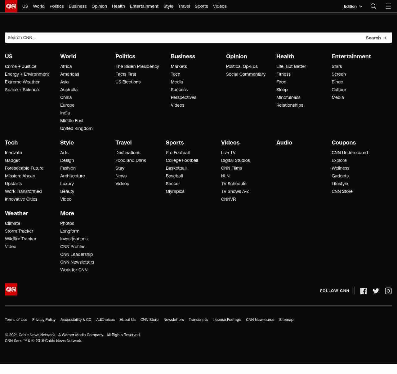Open Space + Science link

pyautogui.click(x=22, y=90)
